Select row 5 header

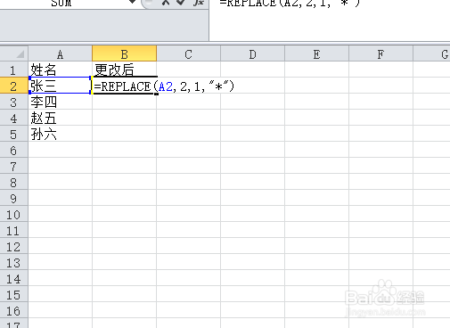pyautogui.click(x=14, y=134)
